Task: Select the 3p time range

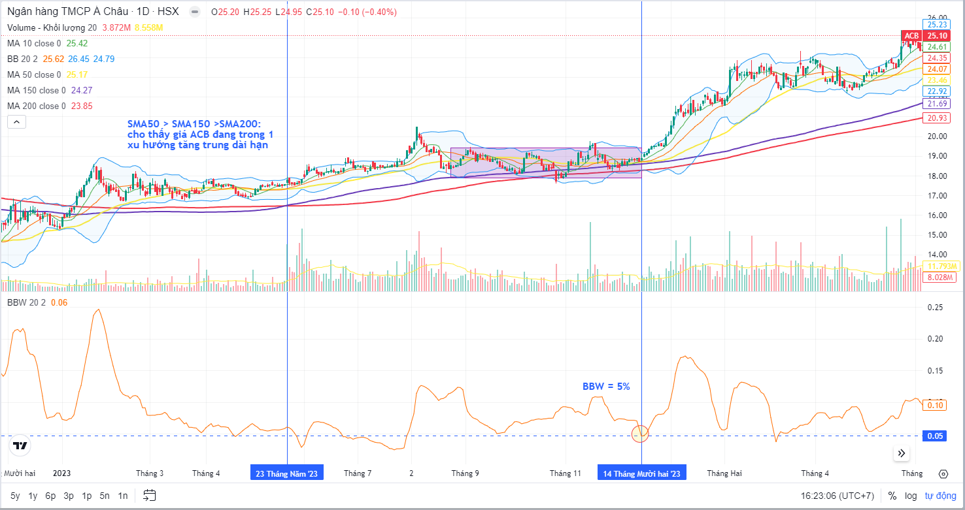Action: [x=69, y=496]
